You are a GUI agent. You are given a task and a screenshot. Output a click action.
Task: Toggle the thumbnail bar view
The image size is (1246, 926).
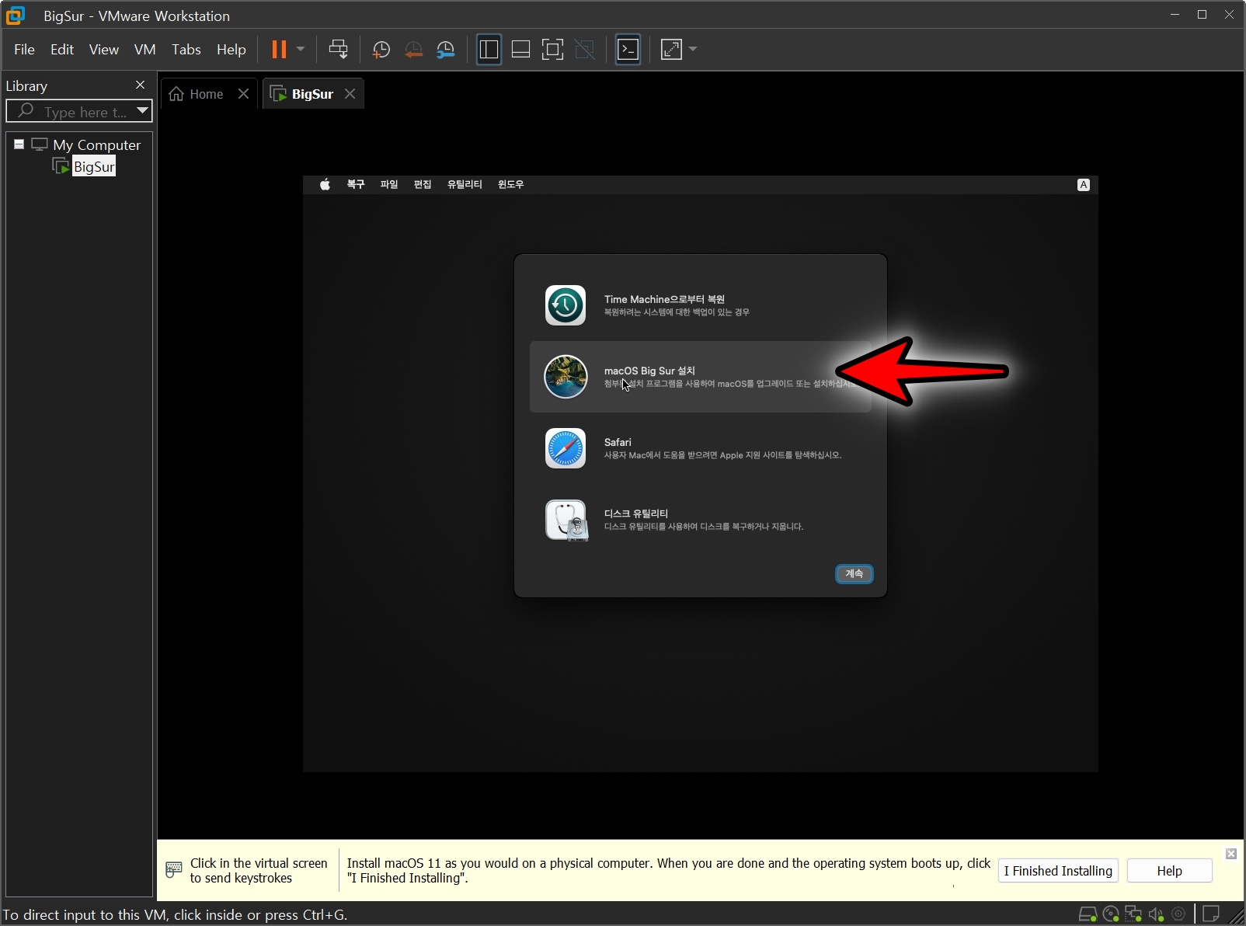pos(520,50)
